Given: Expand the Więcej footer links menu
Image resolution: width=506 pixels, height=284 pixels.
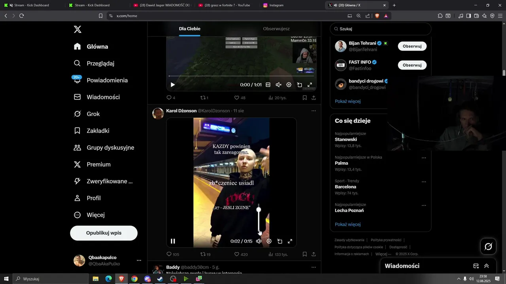Looking at the screenshot, I should point(383,254).
